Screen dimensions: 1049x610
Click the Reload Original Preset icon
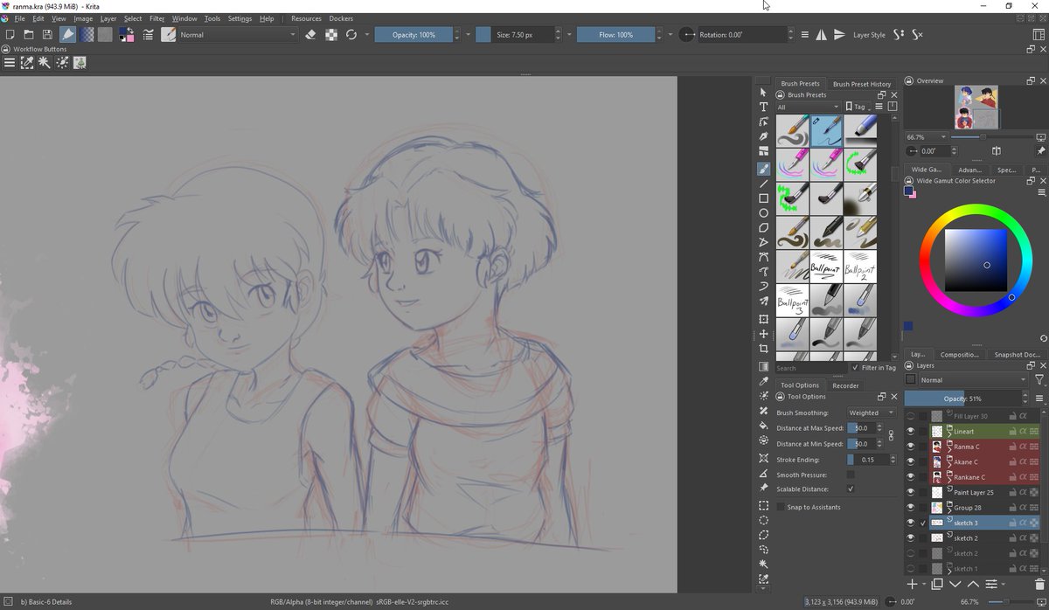pyautogui.click(x=351, y=35)
